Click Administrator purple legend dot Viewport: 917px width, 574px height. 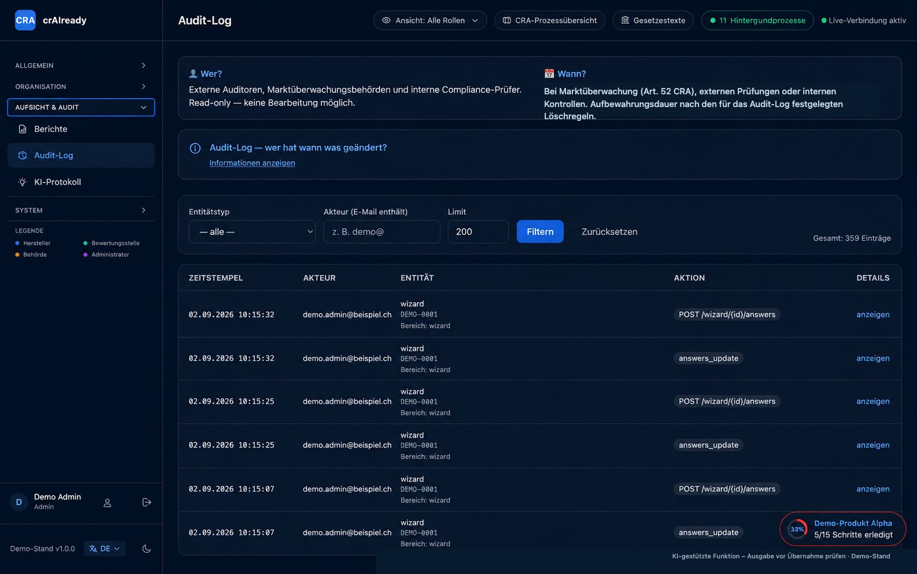click(x=86, y=255)
